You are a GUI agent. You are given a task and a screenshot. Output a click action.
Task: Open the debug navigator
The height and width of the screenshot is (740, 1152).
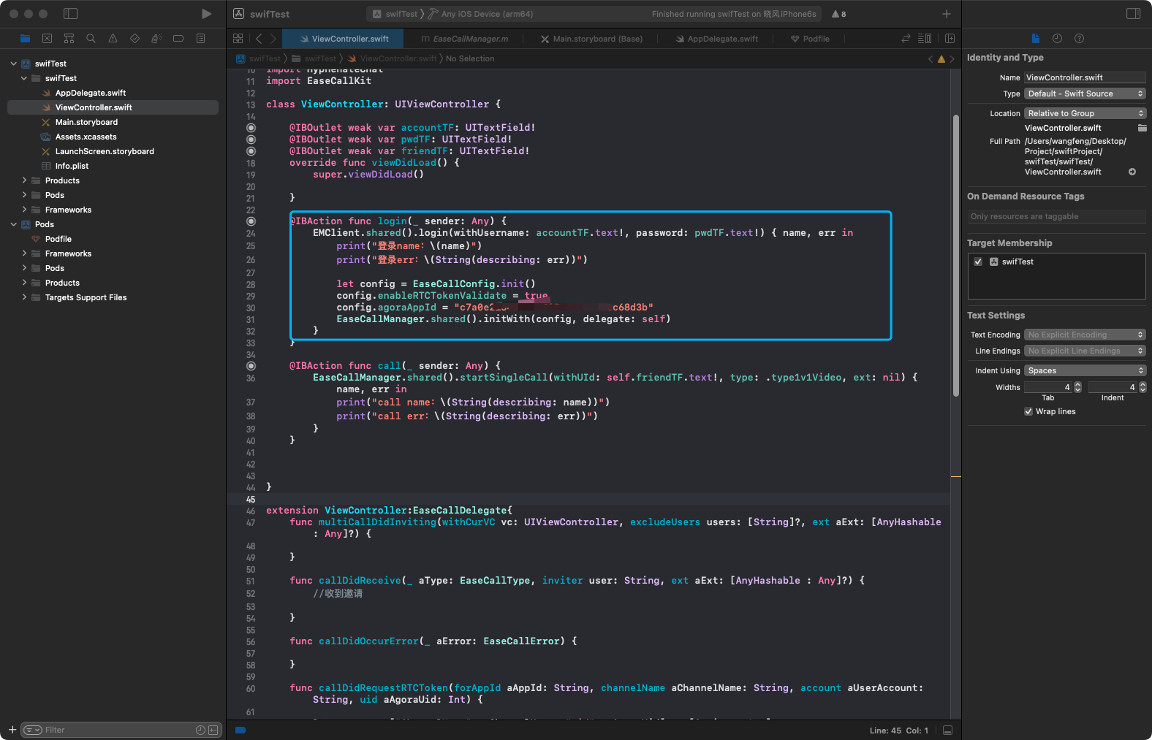click(x=156, y=38)
